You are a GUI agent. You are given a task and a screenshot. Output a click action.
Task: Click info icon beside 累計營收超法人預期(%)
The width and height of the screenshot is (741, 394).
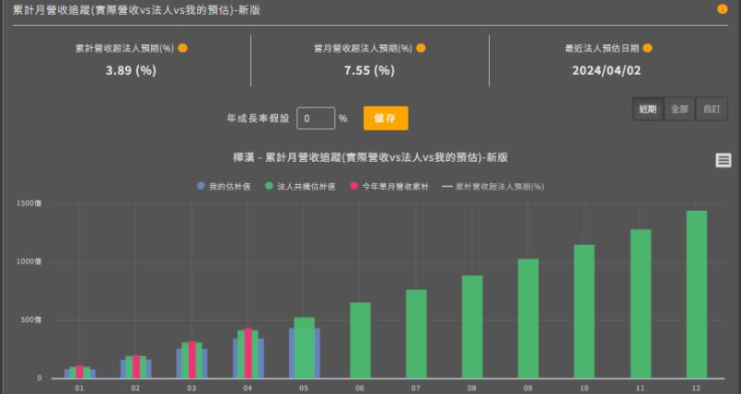point(182,48)
